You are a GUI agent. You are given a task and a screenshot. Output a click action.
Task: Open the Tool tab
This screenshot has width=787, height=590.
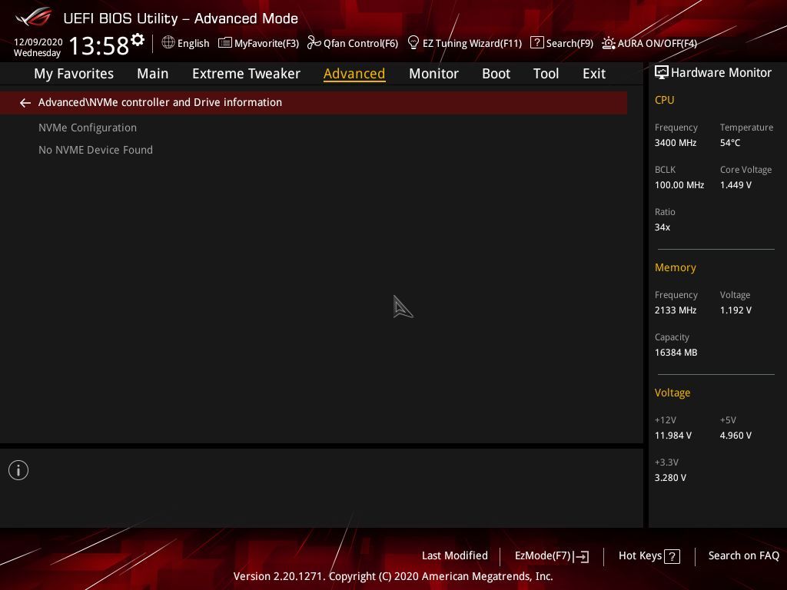[x=546, y=74]
